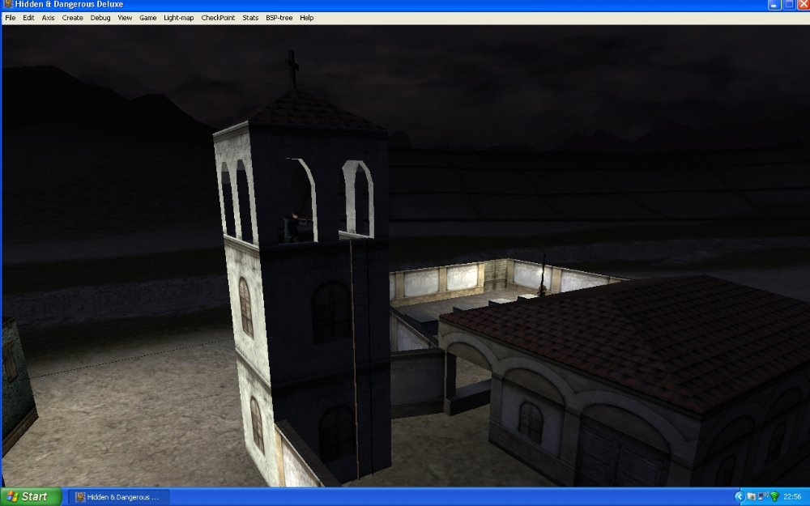Click the soldier in the bell tower
The width and height of the screenshot is (810, 506).
(x=295, y=227)
